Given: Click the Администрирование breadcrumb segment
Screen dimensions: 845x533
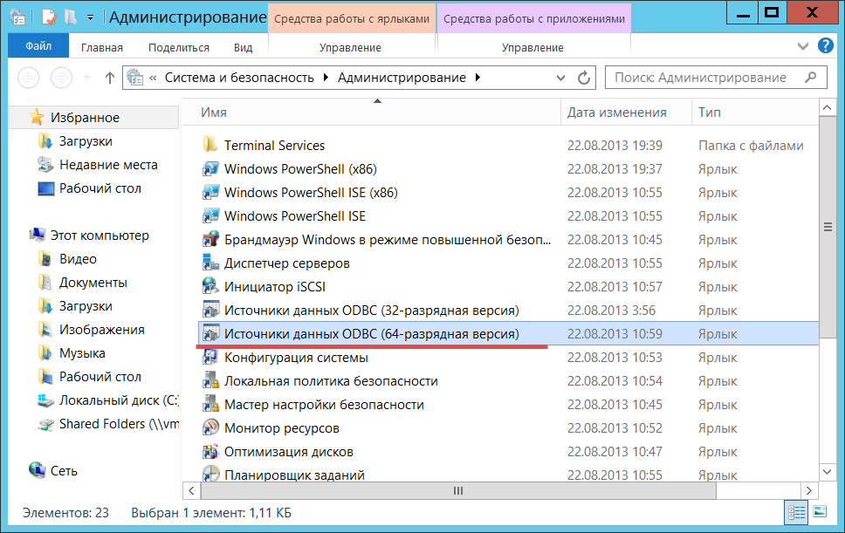Looking at the screenshot, I should pos(402,78).
